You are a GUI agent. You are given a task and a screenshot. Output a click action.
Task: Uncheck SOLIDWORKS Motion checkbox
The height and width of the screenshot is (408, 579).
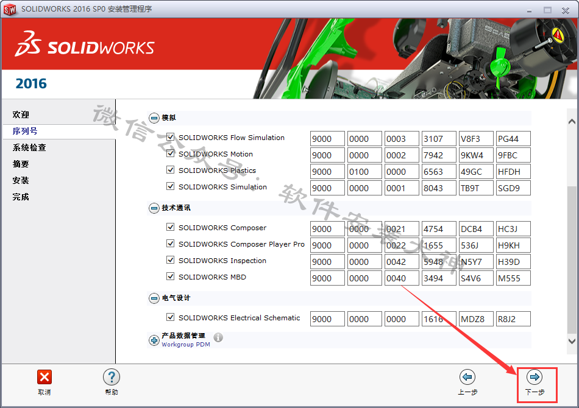(170, 153)
